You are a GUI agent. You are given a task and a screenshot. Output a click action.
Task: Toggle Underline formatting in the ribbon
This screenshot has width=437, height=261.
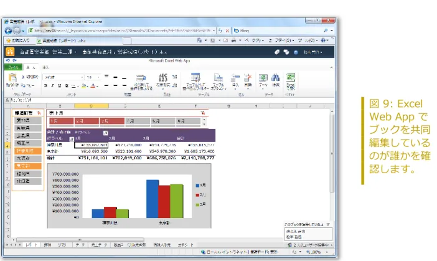point(59,85)
